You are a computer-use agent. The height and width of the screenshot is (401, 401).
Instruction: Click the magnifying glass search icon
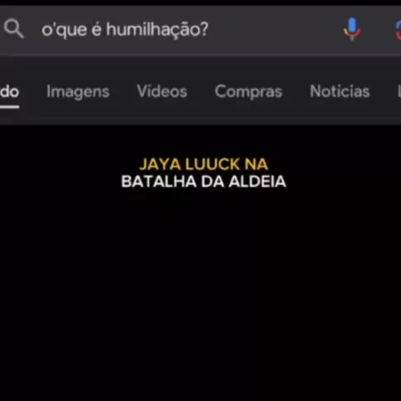click(13, 28)
